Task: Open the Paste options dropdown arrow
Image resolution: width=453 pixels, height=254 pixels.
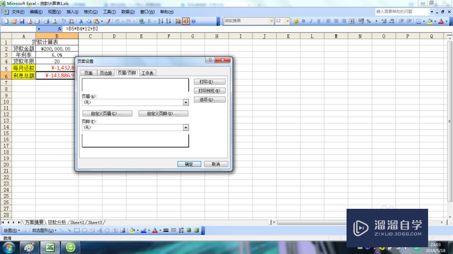Action: tap(101, 21)
